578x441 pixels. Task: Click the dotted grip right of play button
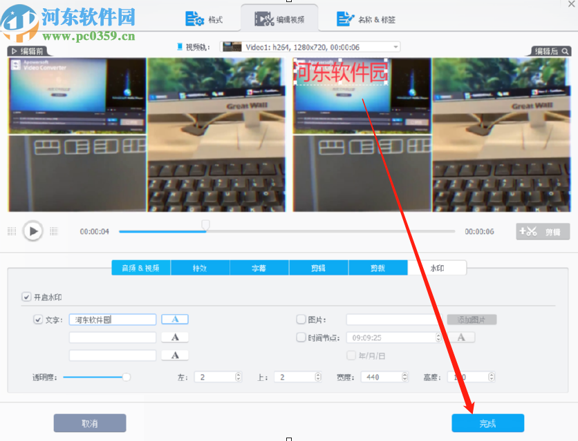point(54,231)
